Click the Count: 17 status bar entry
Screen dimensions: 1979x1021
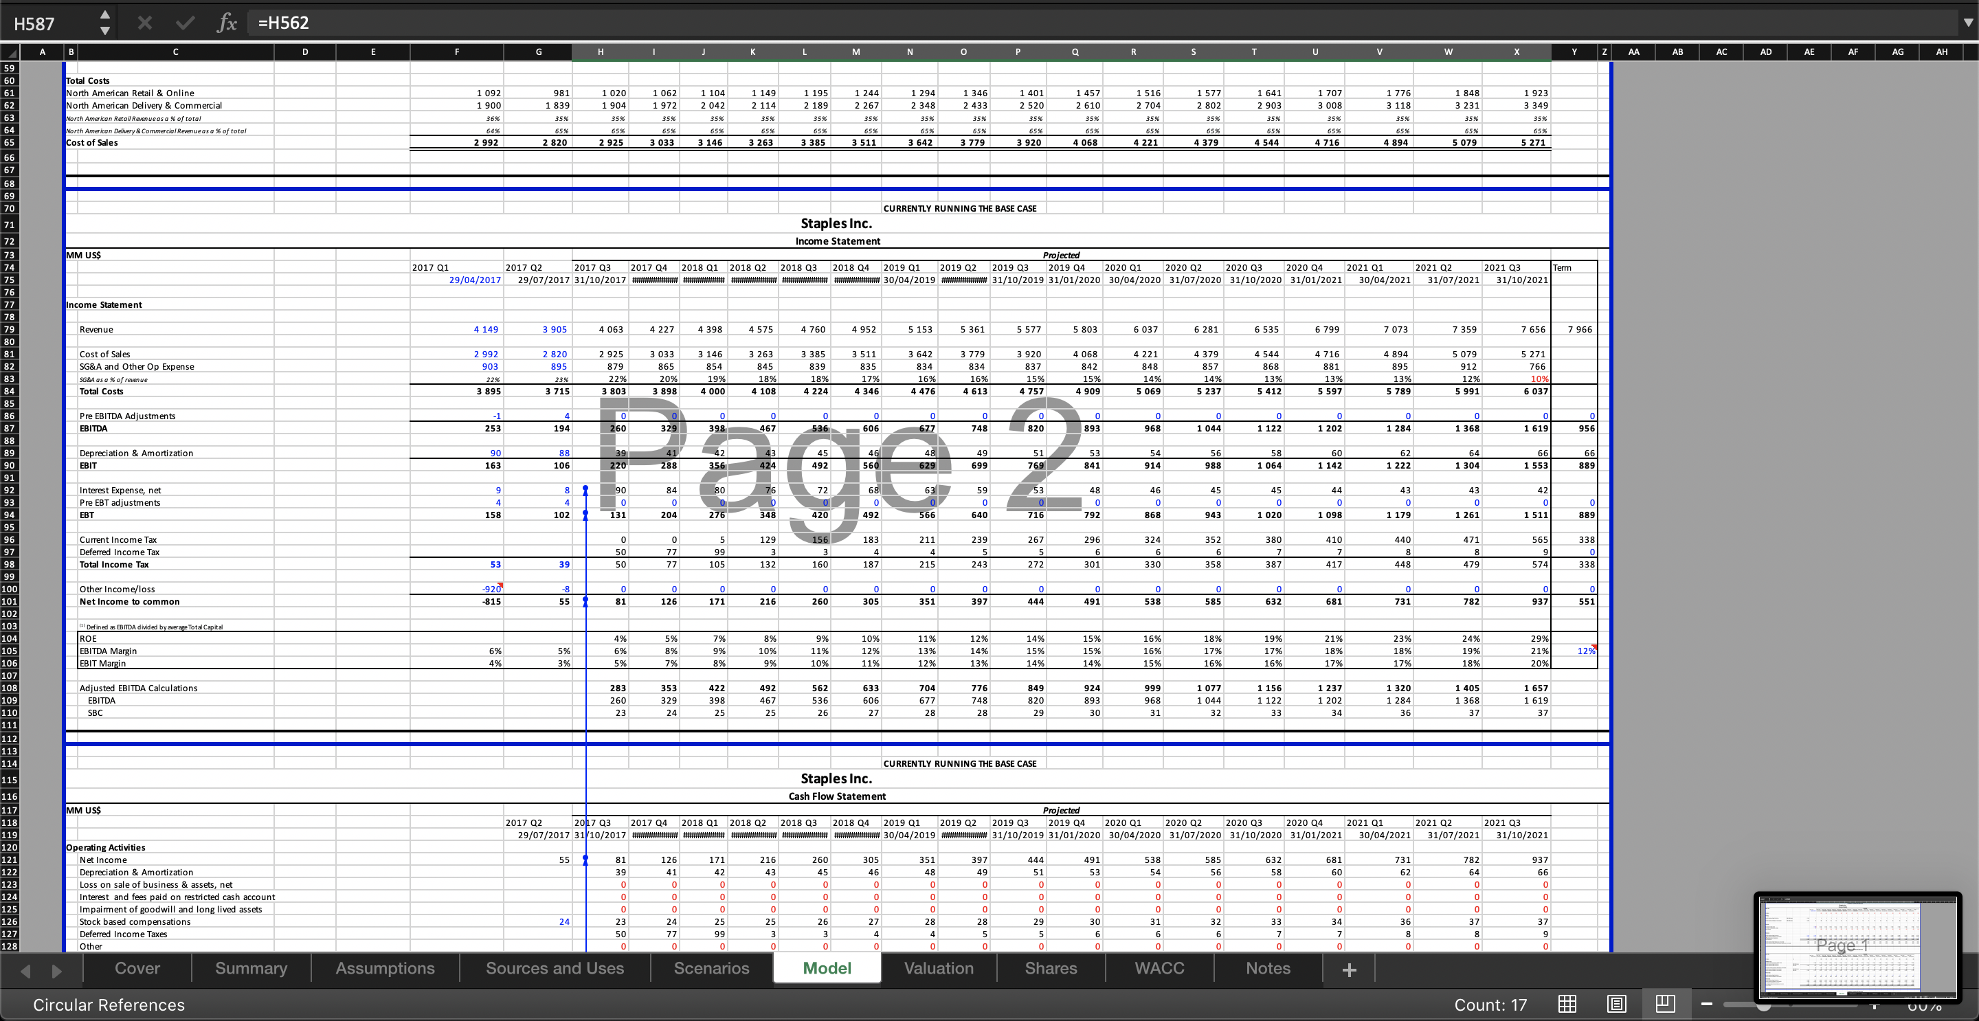[1490, 1005]
